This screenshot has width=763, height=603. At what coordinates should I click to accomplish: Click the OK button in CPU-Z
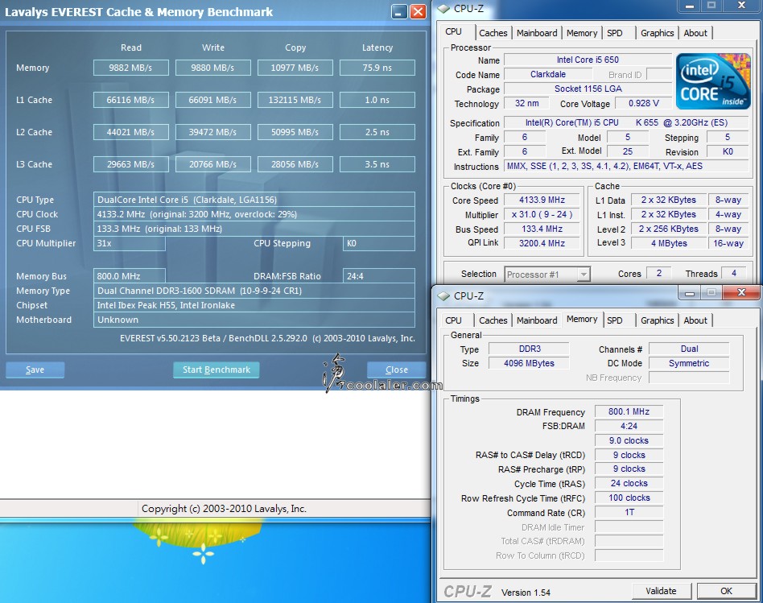(727, 591)
